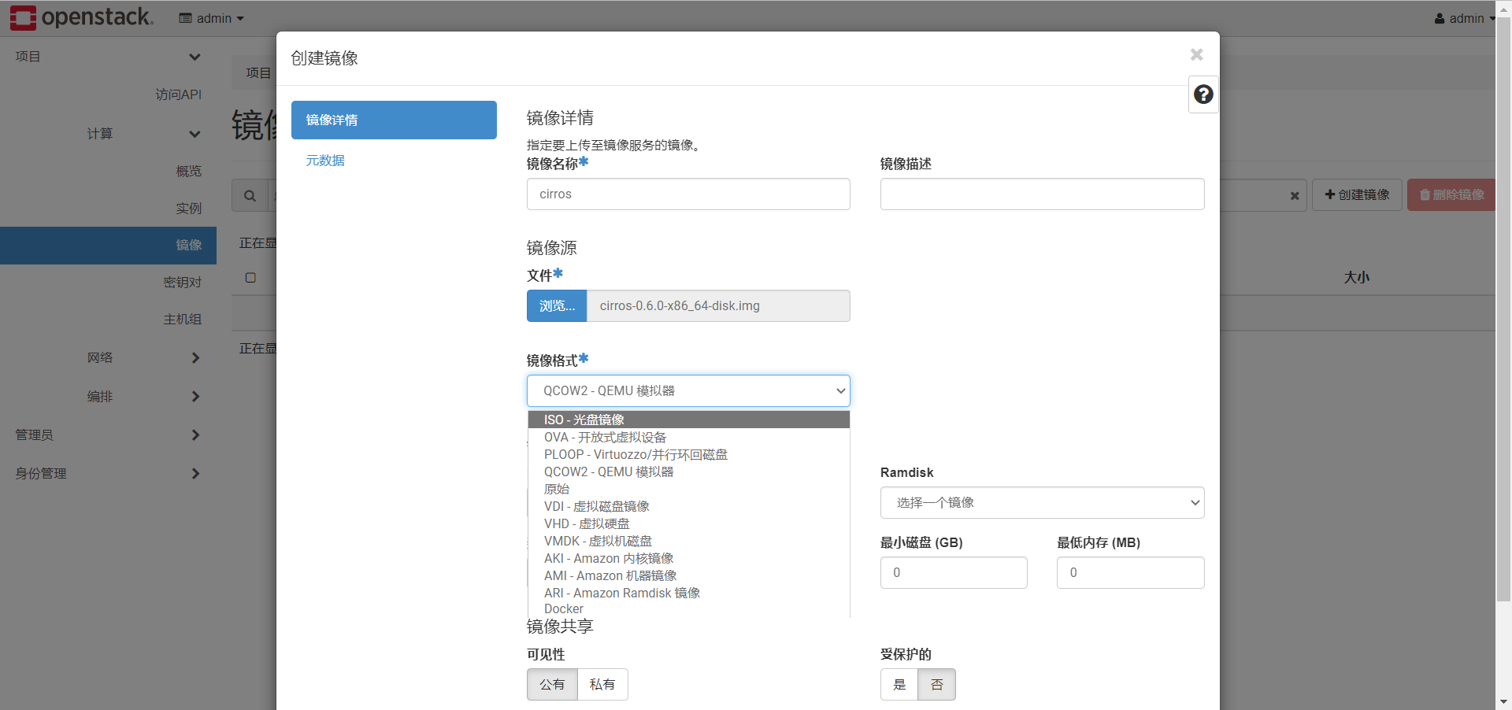This screenshot has height=710, width=1512.
Task: Open the admin user menu at top right
Action: click(1465, 18)
